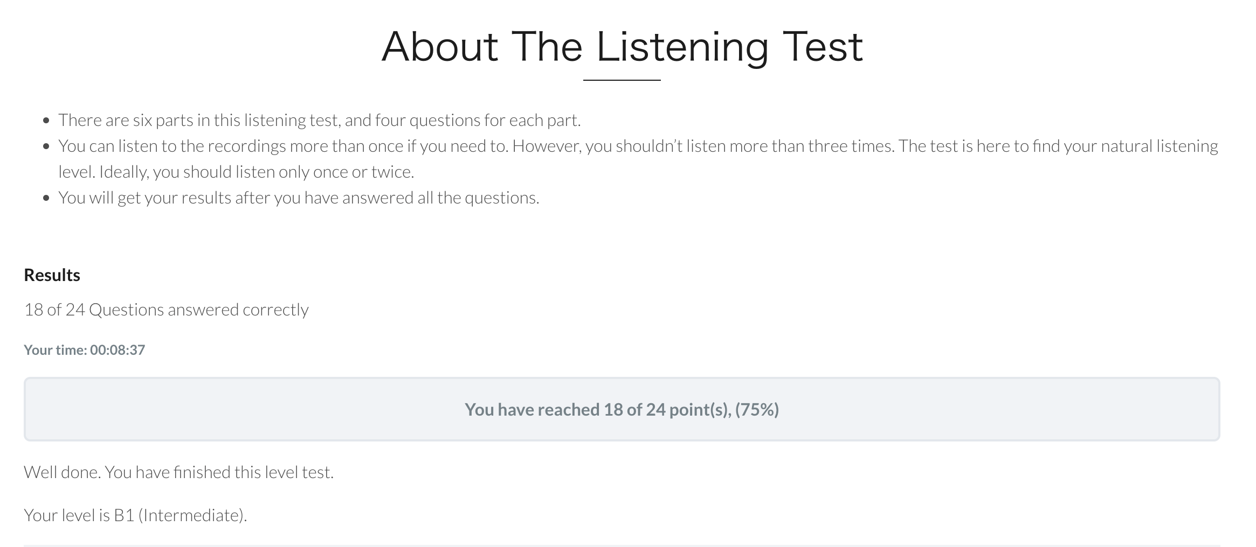
Task: Click "The test is here to find" sentence
Action: (x=1057, y=146)
